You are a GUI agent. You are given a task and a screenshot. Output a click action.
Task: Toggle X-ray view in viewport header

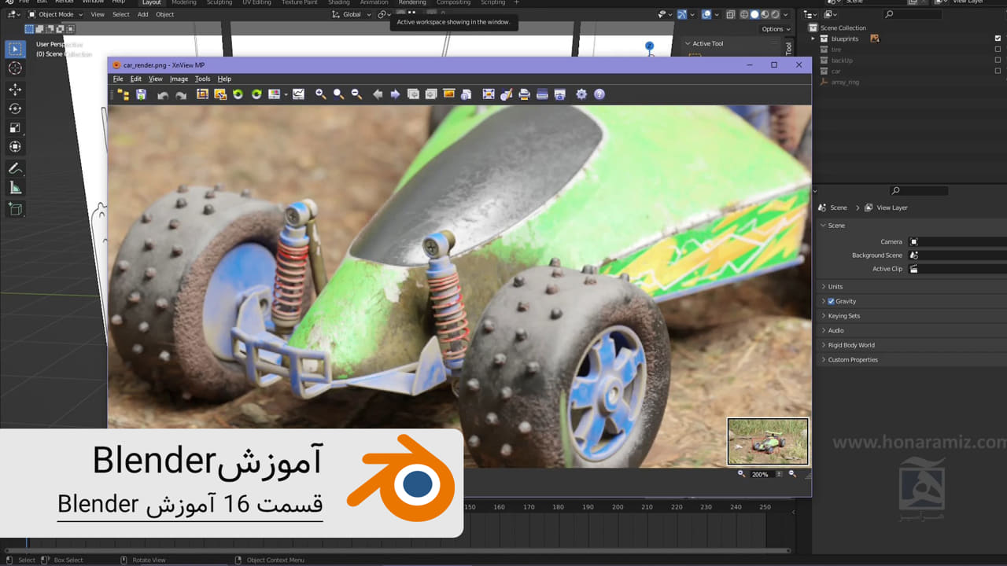(731, 14)
